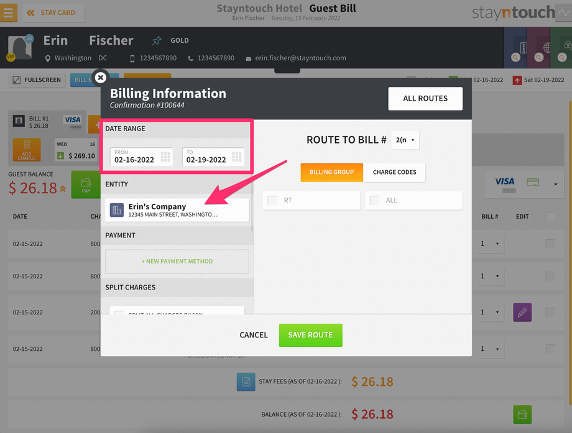The image size is (572, 433).
Task: Open the bill number dropdown in first row
Action: click(491, 244)
